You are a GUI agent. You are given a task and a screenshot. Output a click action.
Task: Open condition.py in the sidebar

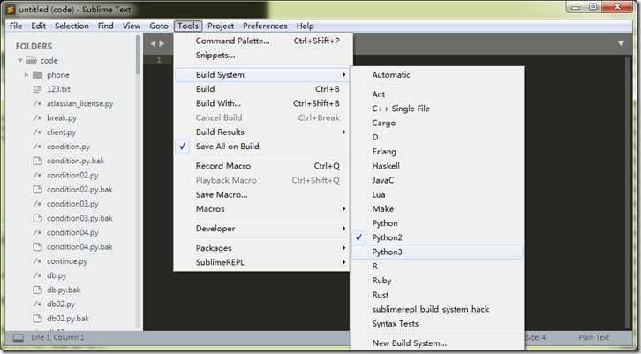68,147
